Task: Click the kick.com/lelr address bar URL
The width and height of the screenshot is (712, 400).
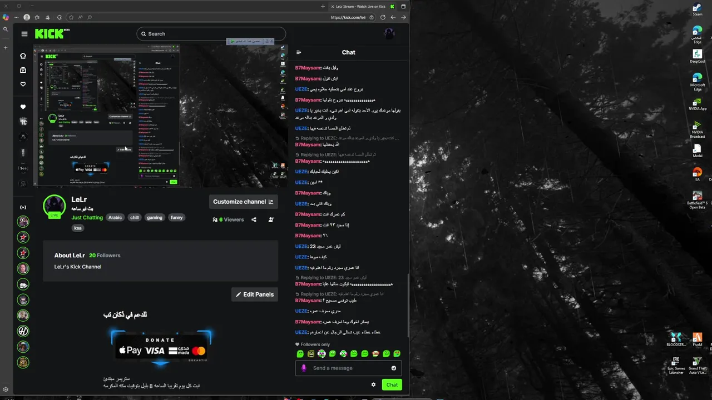Action: point(348,17)
